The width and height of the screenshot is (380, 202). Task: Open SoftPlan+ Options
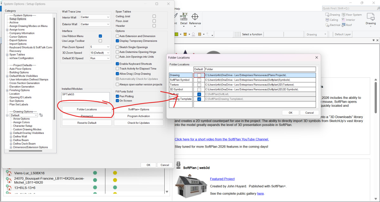click(138, 109)
